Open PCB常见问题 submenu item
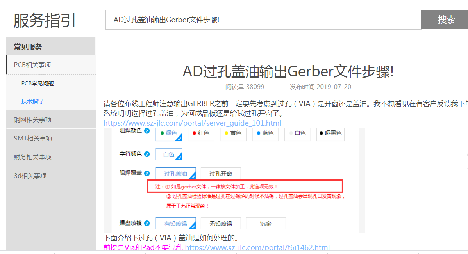Screen dimensions: 468x254 pyautogui.click(x=38, y=83)
